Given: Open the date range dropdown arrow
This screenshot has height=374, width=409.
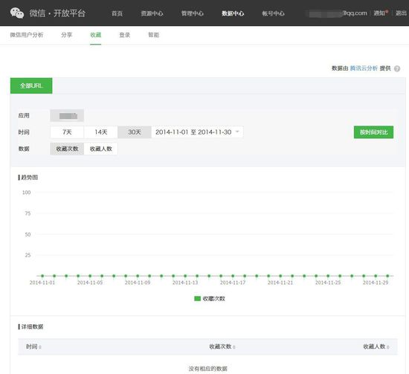Looking at the screenshot, I should (237, 132).
